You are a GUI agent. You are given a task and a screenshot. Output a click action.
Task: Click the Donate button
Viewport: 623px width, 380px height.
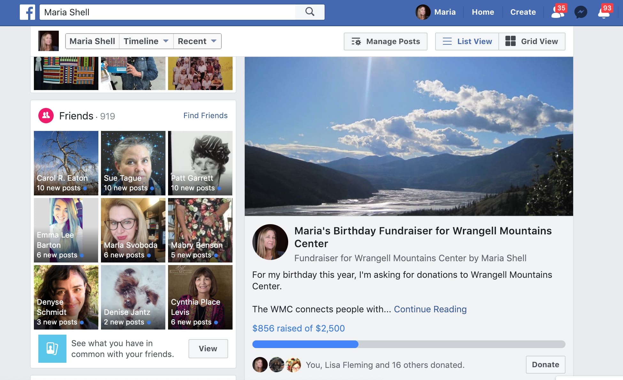pyautogui.click(x=545, y=365)
